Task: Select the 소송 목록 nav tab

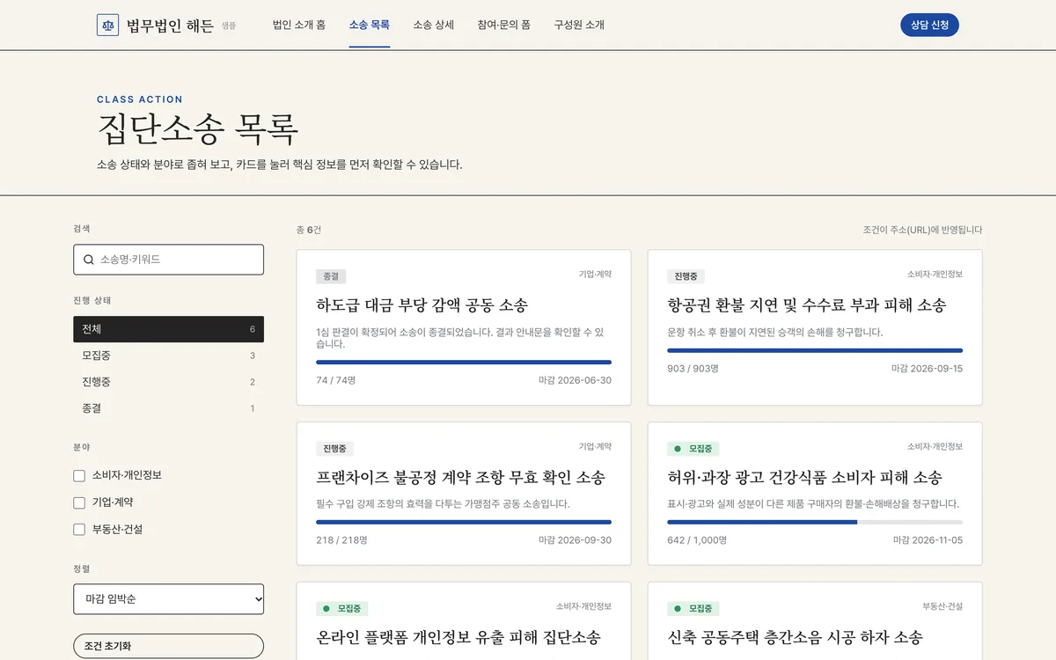Action: [x=370, y=25]
